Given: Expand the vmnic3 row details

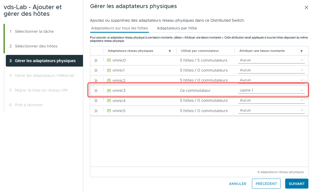Looking at the screenshot, I should [x=96, y=90].
